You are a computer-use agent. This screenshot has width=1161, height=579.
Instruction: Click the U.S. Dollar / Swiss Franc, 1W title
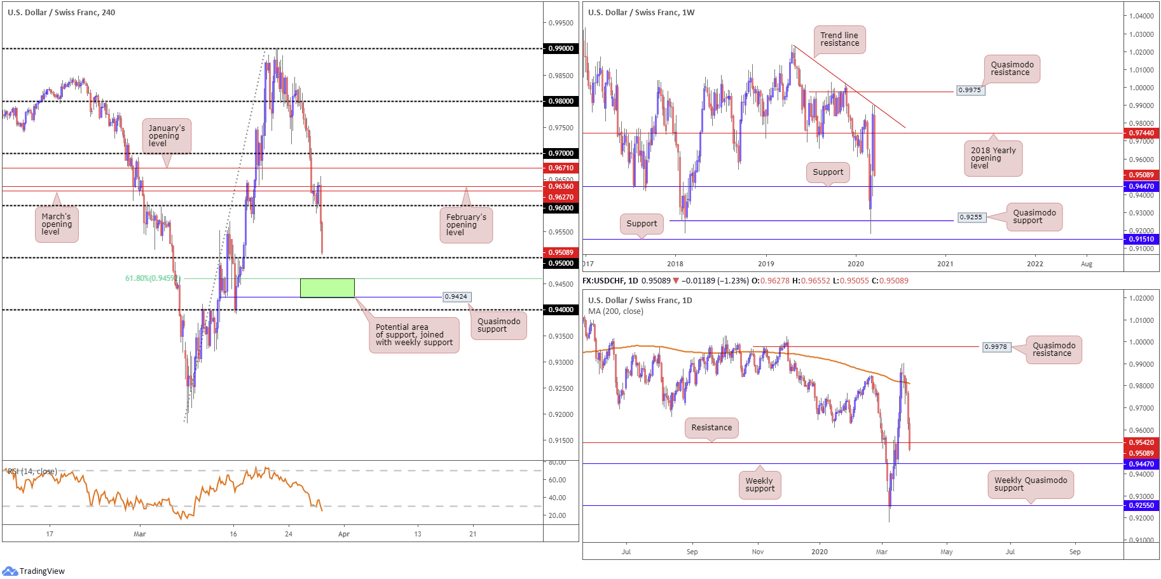[641, 12]
